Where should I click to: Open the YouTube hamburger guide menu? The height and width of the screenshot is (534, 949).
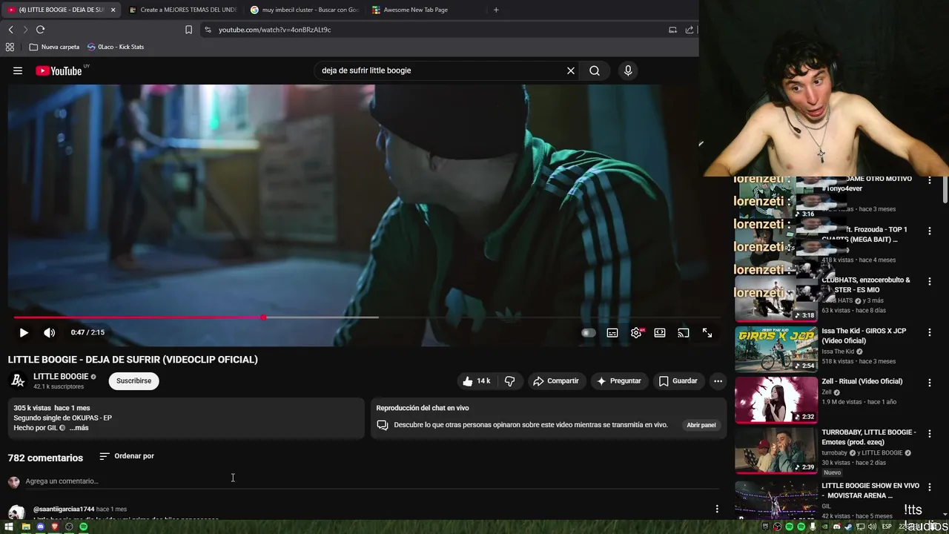point(18,70)
